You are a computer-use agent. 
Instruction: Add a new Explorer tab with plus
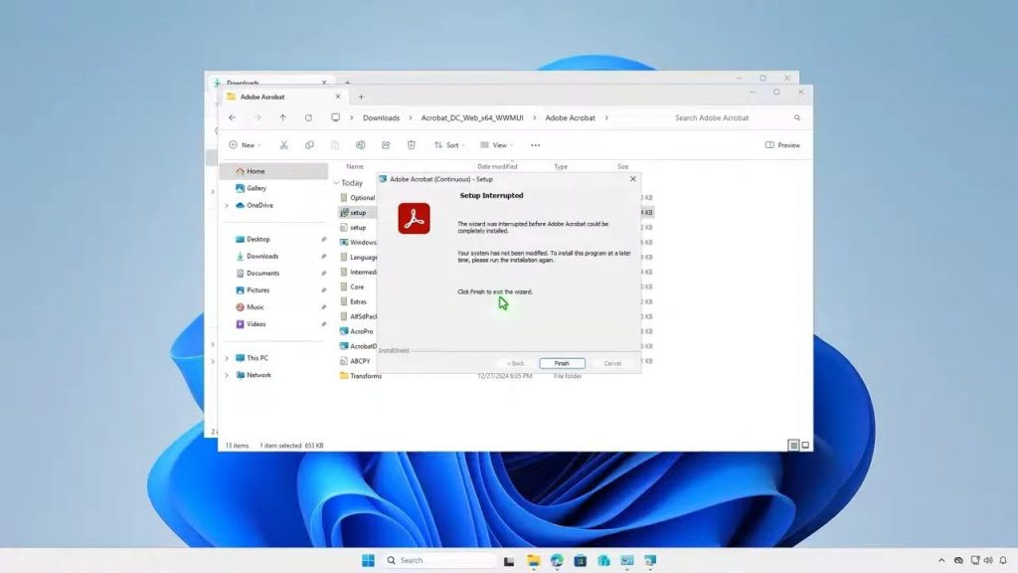click(361, 96)
